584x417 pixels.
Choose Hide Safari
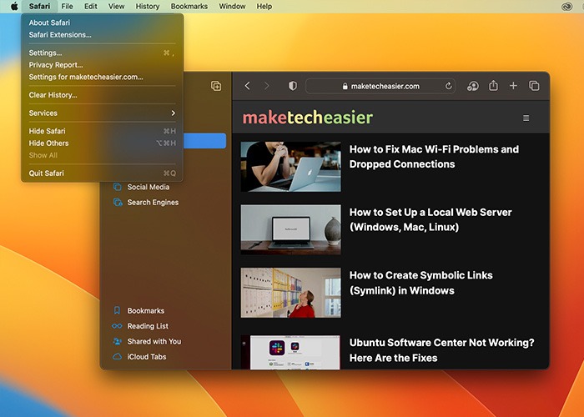[102, 131]
